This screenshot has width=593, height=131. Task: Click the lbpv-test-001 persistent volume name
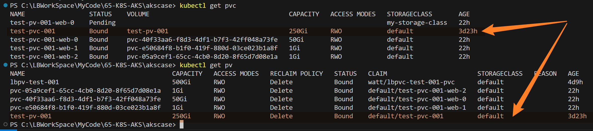[x=34, y=82]
